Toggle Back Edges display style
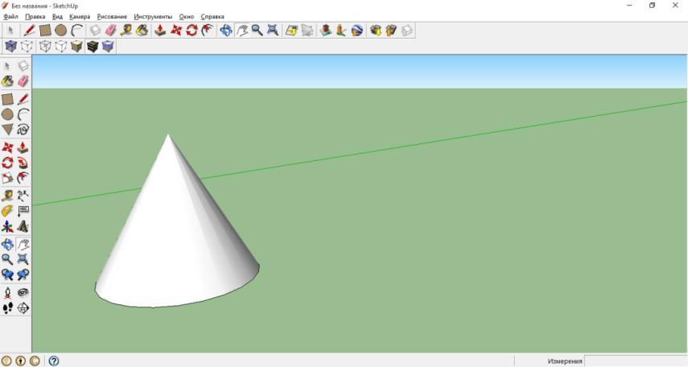This screenshot has height=367, width=688. (x=27, y=46)
